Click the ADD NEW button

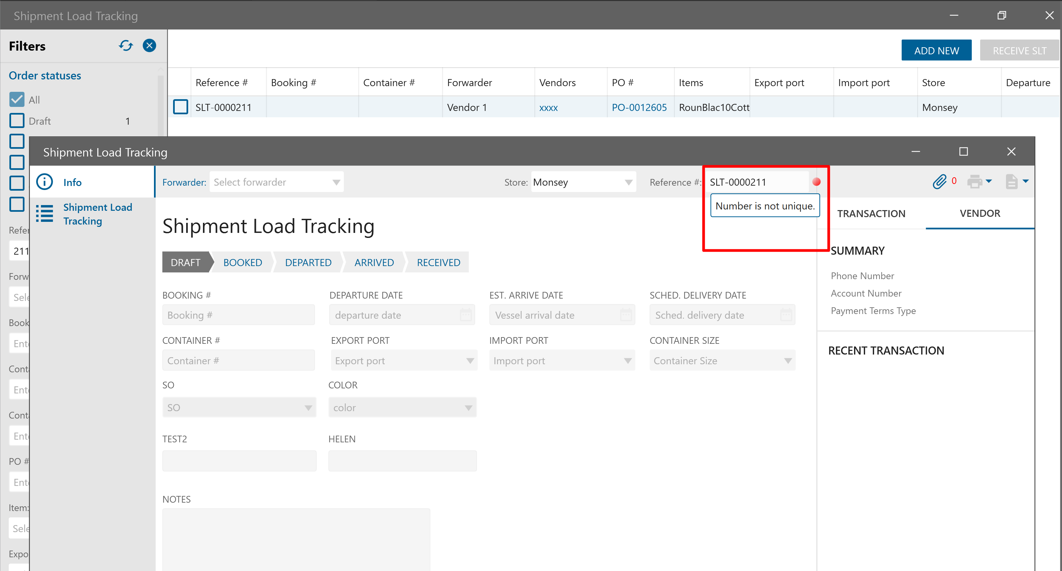936,50
